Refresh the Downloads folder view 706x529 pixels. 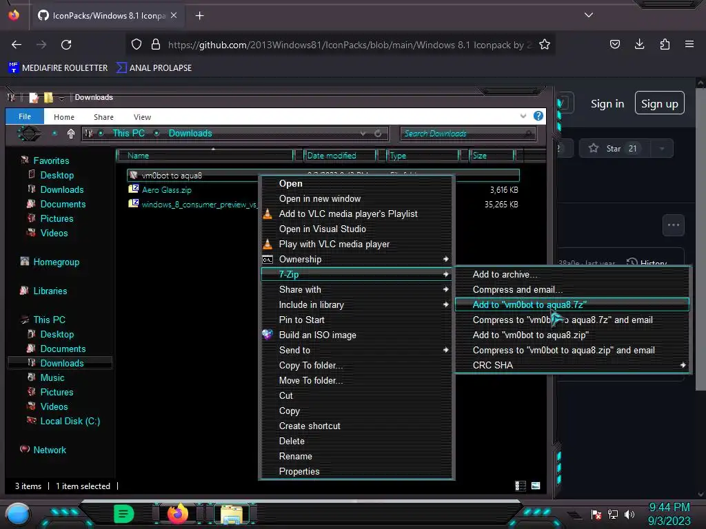(378, 134)
